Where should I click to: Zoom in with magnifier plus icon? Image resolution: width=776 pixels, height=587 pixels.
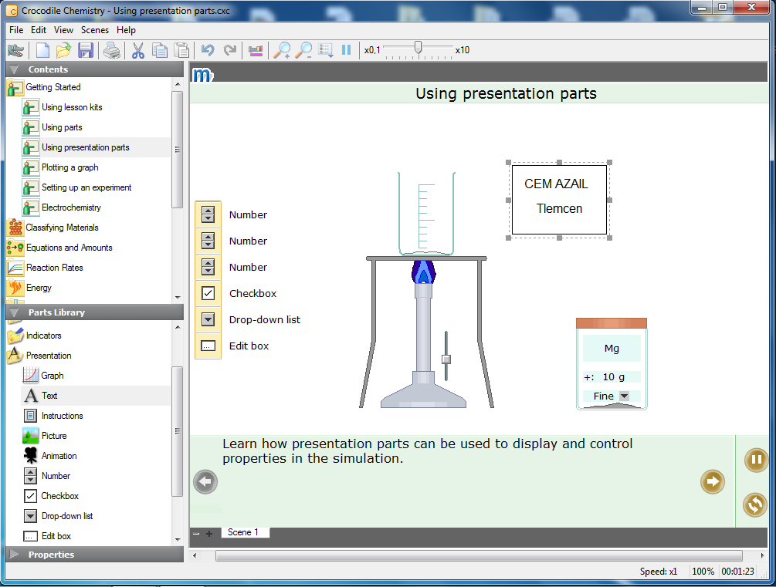282,50
